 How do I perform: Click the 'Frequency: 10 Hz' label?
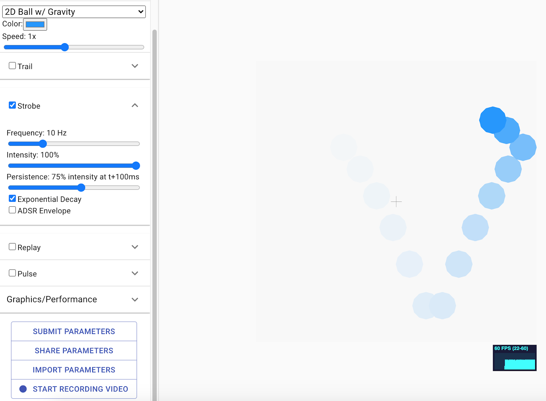point(37,133)
